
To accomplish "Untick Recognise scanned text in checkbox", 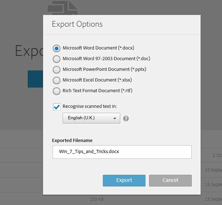I will pos(57,107).
